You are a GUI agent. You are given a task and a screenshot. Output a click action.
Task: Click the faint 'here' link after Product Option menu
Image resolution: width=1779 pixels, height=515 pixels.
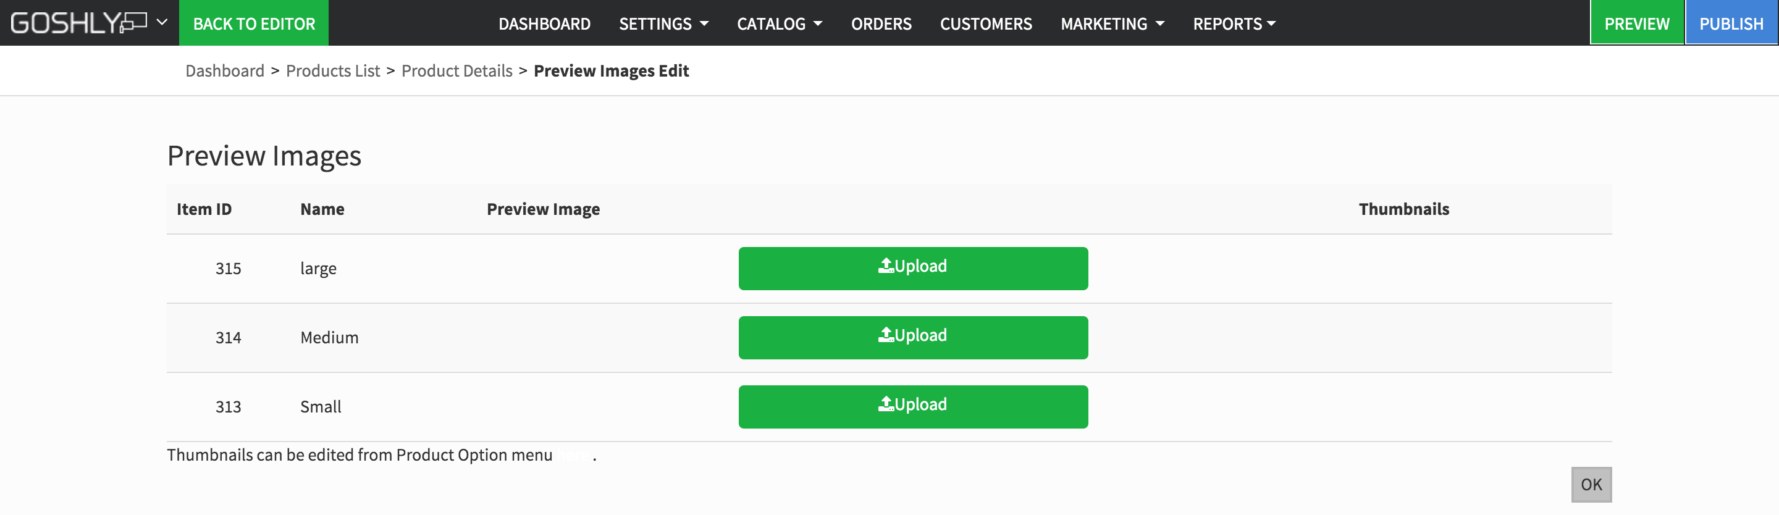[574, 456]
